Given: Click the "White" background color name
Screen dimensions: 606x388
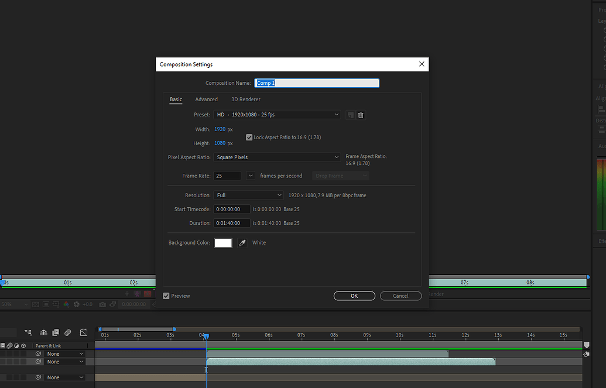Looking at the screenshot, I should click(x=259, y=243).
